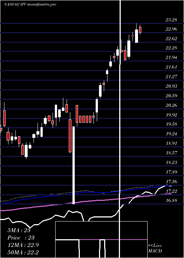Click the 20.59 price axis label
This screenshot has width=184, height=258.
171,95
